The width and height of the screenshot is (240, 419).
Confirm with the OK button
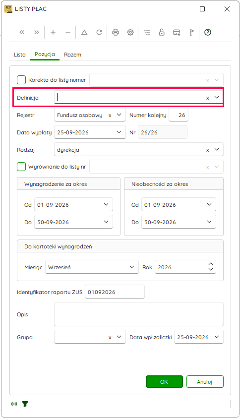[x=164, y=382]
